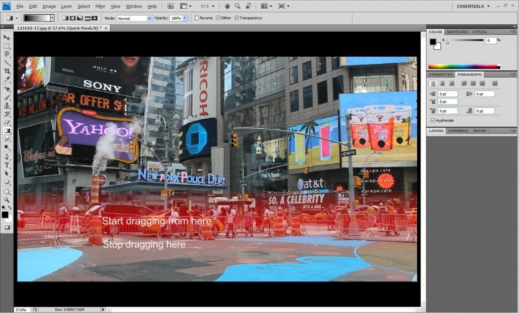Select the Crop tool
This screenshot has width=519, height=313.
(7, 71)
